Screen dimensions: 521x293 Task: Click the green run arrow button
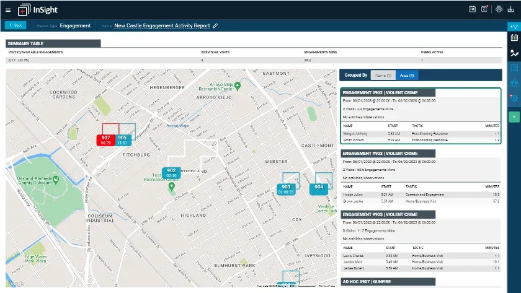(x=514, y=117)
